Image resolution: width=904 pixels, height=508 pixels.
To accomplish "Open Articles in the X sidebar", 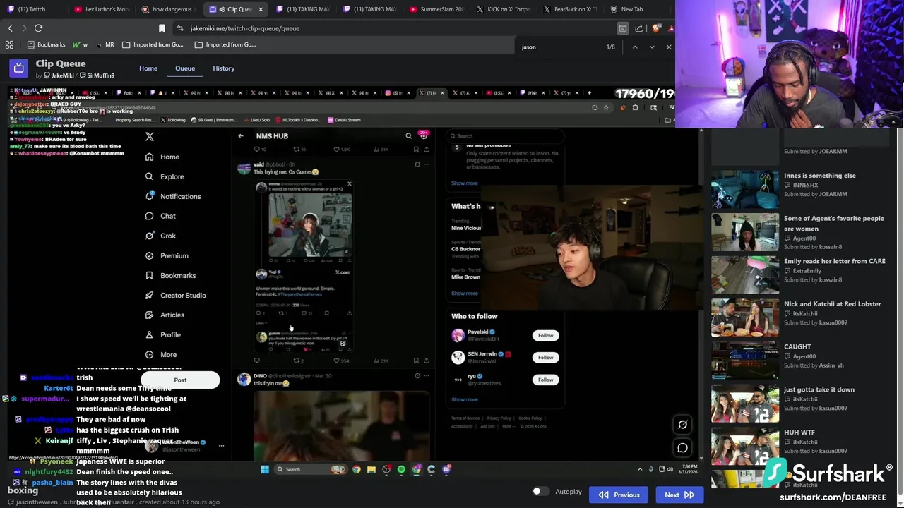I will [x=165, y=315].
